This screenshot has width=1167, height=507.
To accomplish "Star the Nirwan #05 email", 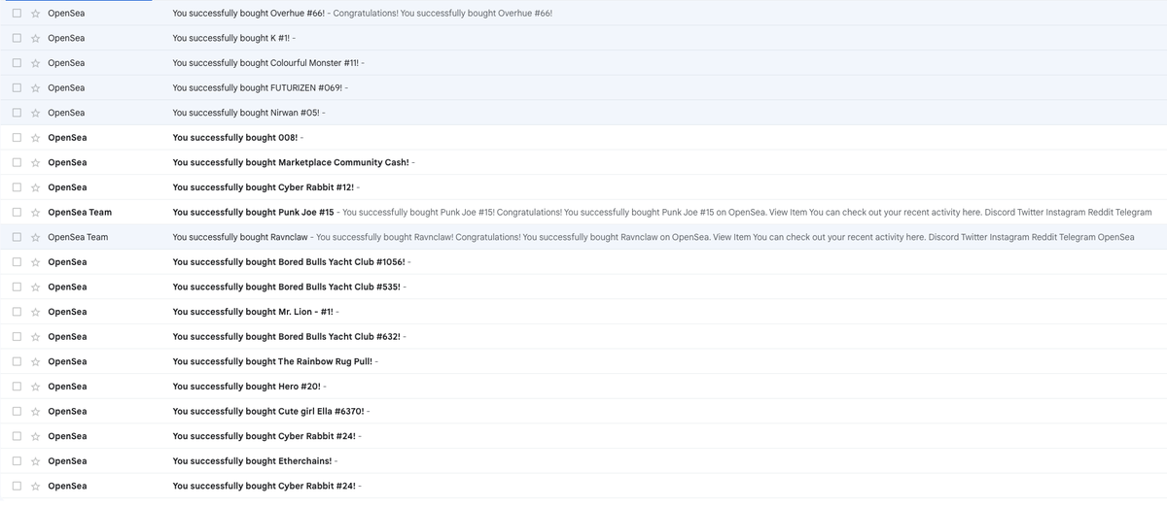I will [x=36, y=113].
